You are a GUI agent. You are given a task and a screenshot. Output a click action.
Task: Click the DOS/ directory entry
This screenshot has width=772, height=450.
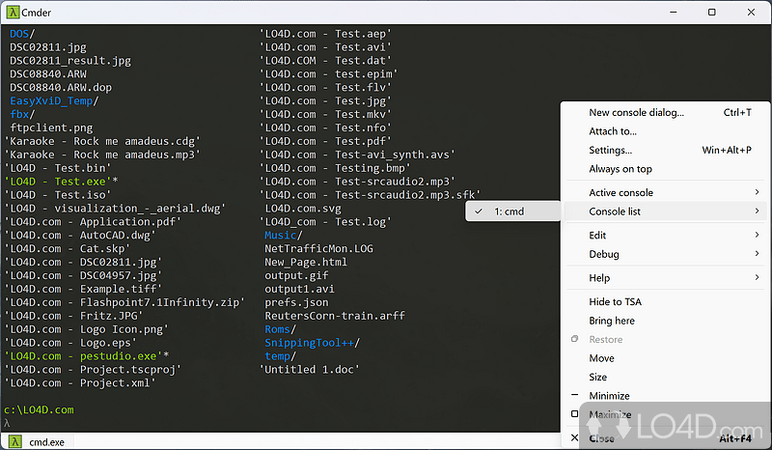click(22, 34)
